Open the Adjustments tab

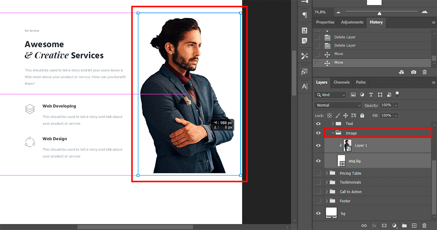(x=352, y=22)
